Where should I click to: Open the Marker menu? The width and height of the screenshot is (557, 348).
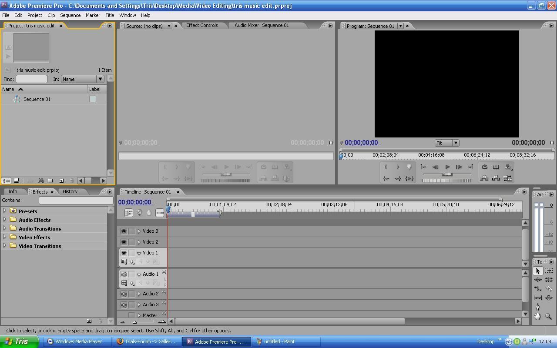point(93,15)
